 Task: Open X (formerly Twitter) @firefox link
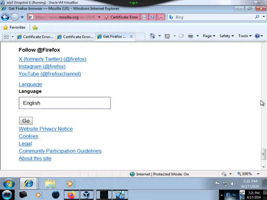[x=52, y=59]
